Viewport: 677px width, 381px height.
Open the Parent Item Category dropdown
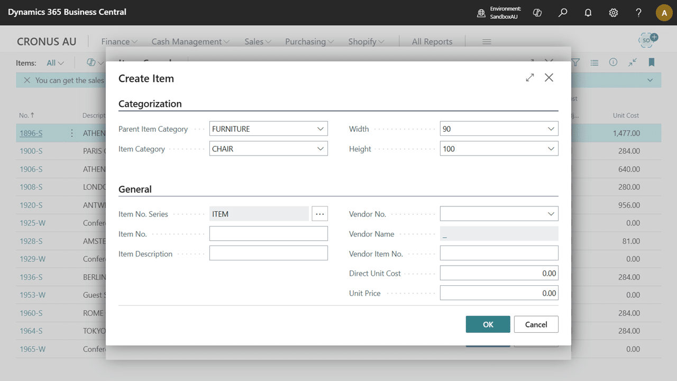(x=320, y=129)
